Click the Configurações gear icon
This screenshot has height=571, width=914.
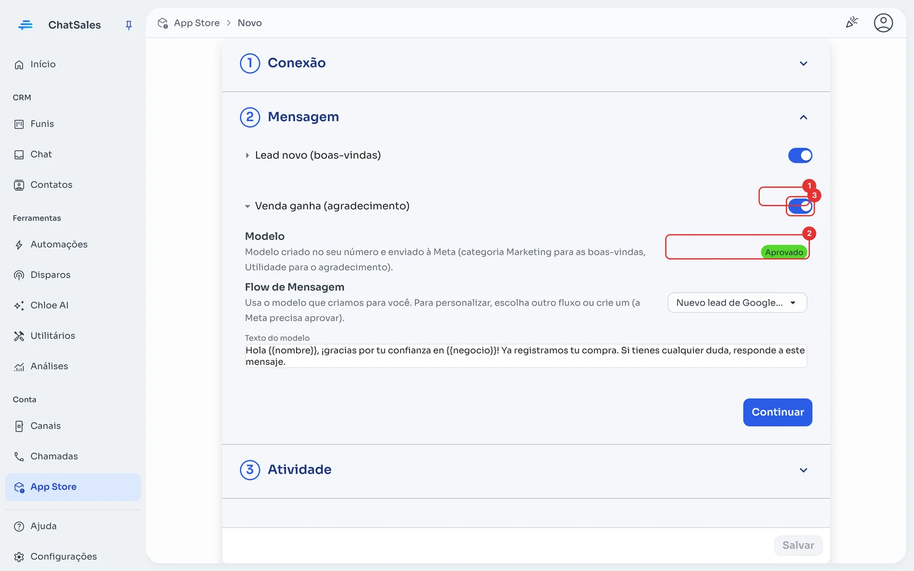[19, 557]
